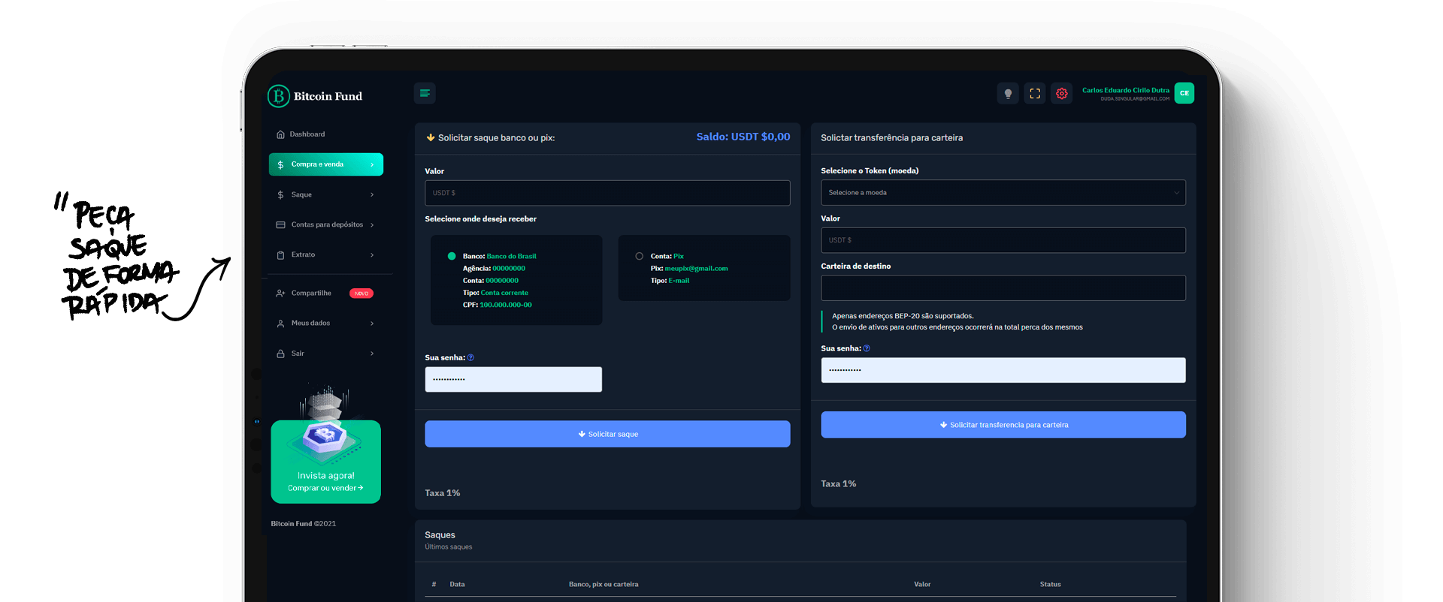Click the Solicitar saque button
The height and width of the screenshot is (602, 1443).
tap(607, 434)
